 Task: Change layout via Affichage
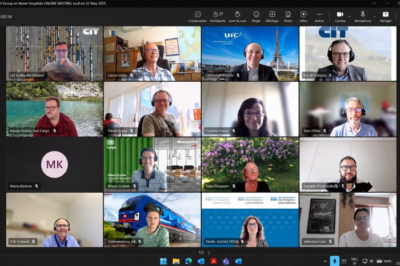(272, 17)
